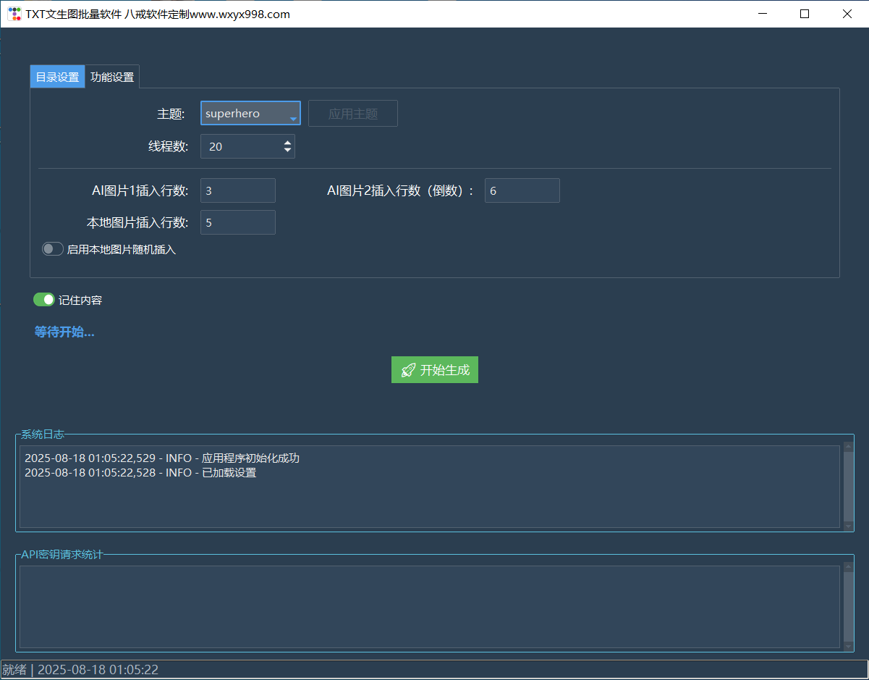Switch to the 功能设置 tab

[112, 77]
